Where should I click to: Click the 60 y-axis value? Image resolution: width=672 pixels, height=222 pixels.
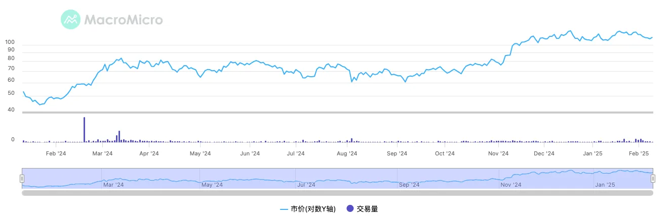[11, 80]
